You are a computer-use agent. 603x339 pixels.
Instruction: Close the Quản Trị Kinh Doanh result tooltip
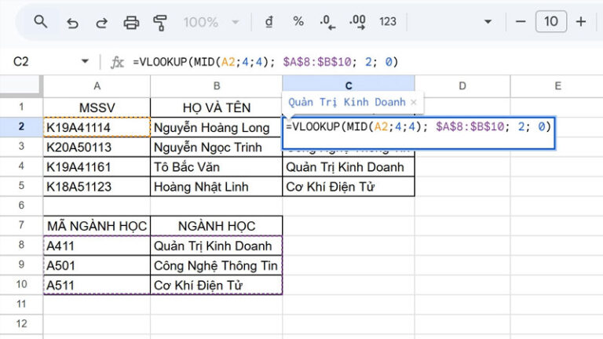click(x=414, y=102)
